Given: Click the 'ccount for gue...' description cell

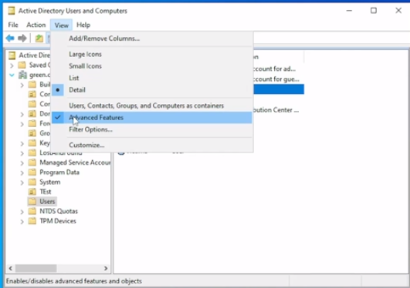Looking at the screenshot, I should coord(276,79).
